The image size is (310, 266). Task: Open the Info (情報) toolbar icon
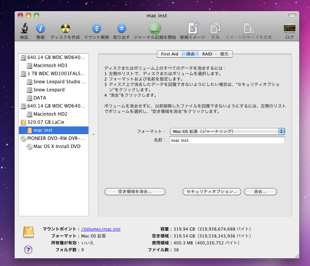click(x=40, y=29)
